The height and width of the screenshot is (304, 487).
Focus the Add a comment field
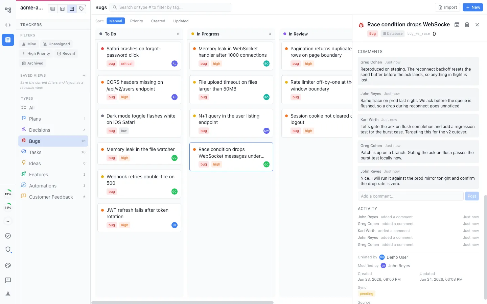coord(411,196)
